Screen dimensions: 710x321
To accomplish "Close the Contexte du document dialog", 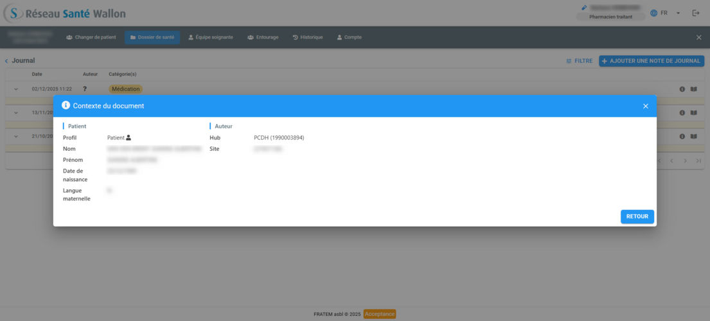I will click(646, 106).
